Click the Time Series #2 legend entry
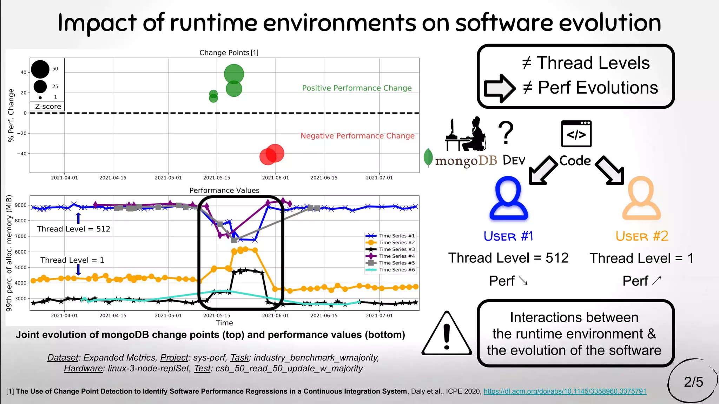Screen dimensions: 719x404 pyautogui.click(x=390, y=242)
